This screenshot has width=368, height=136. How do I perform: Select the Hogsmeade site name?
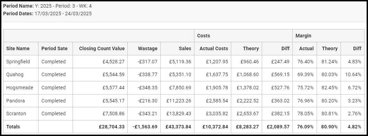[x=20, y=88]
